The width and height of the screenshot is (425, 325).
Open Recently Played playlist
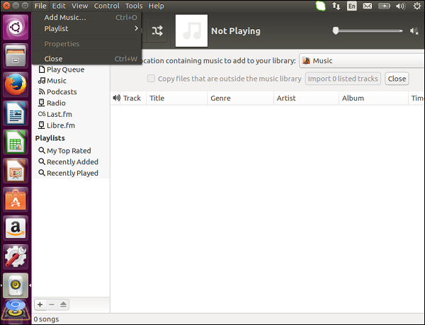pos(71,173)
